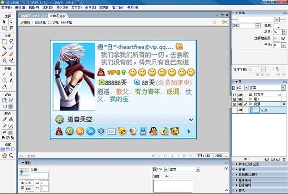Select the Crop tool
The height and width of the screenshot is (194, 288).
tap(11, 28)
